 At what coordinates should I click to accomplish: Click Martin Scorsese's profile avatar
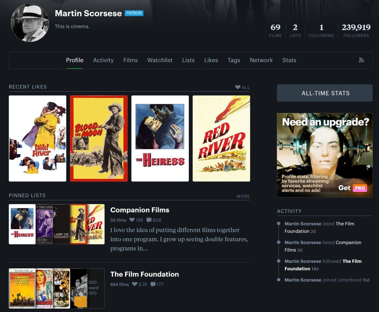30,22
